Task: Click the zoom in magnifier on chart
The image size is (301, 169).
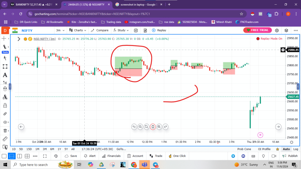Action: click(159, 127)
